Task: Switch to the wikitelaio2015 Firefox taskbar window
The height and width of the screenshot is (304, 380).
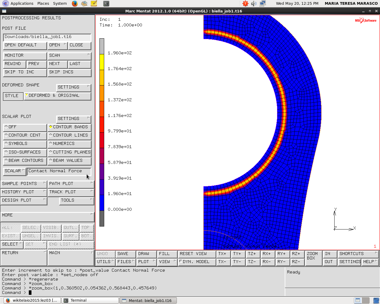Action: [32, 300]
